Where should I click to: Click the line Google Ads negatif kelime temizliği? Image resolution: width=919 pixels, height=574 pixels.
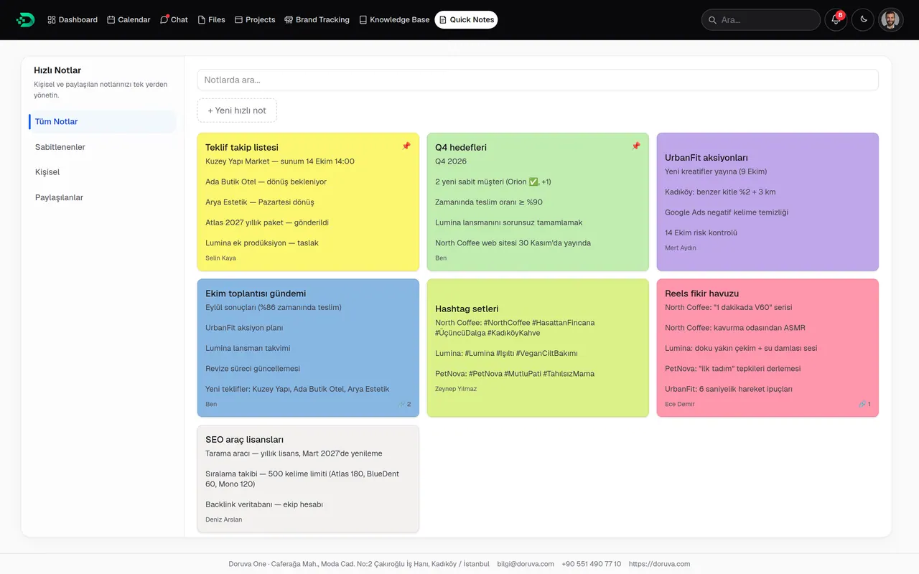click(x=727, y=212)
